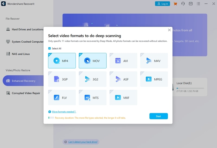Image resolution: width=217 pixels, height=148 pixels.
Task: Open the support headset icon
Action: (x=183, y=4)
